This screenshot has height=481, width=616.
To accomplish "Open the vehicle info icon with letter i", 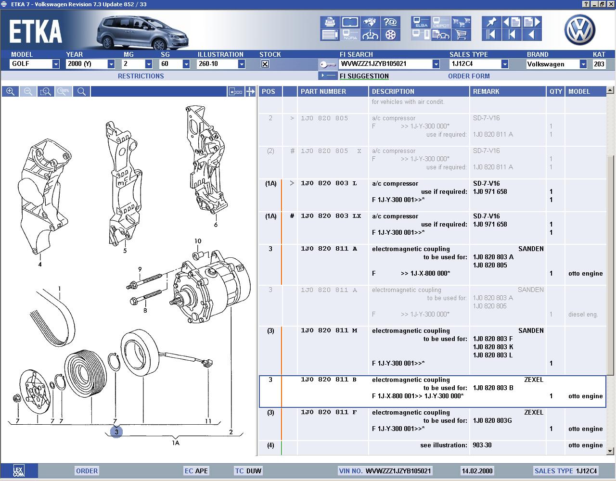I will (370, 35).
